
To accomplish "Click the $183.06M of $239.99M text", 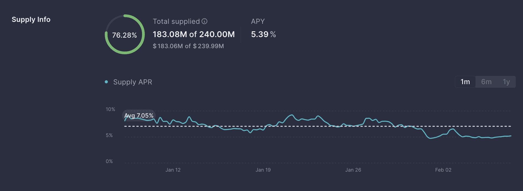I will (188, 46).
